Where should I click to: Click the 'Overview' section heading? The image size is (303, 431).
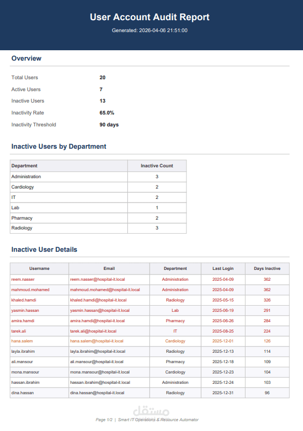(26, 58)
